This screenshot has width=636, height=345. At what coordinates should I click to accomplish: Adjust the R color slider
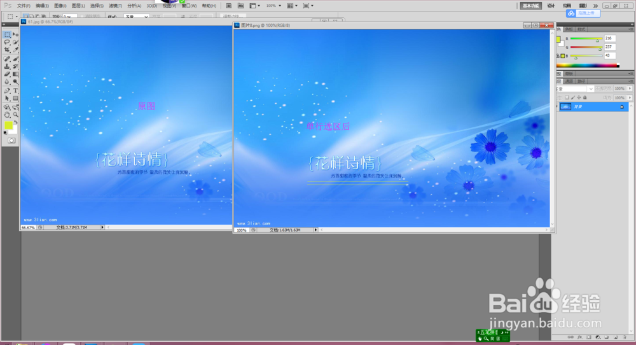pyautogui.click(x=597, y=41)
